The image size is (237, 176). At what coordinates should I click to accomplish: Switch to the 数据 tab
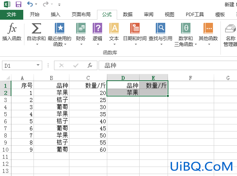[x=127, y=15]
